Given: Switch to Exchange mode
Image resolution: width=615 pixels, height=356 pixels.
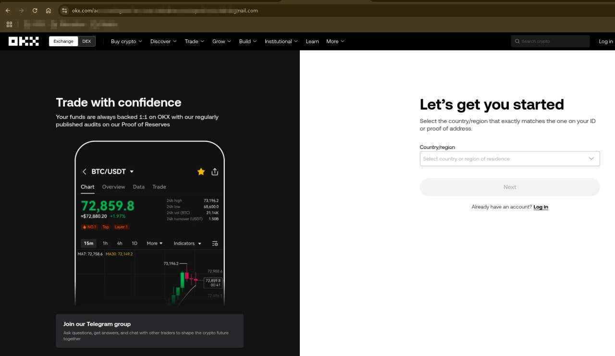Looking at the screenshot, I should click(x=63, y=41).
